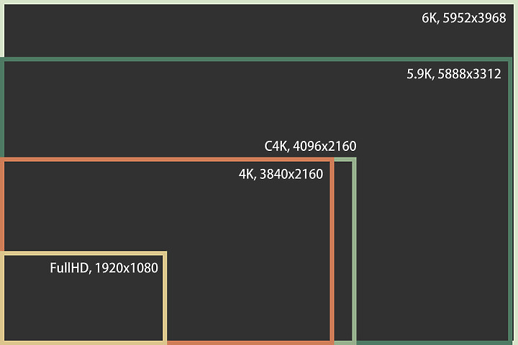
Task: Click the dark green 5.9K frame's top border
Action: 256,60
